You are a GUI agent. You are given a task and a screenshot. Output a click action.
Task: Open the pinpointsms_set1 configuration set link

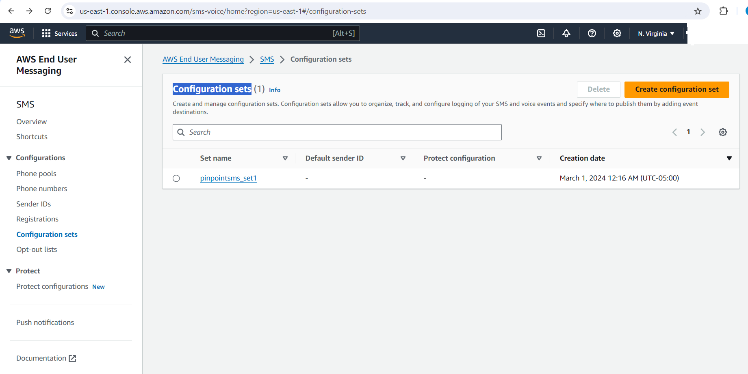point(228,178)
